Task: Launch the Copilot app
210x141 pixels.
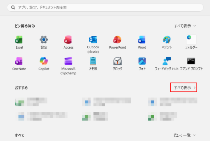Action: [44, 64]
